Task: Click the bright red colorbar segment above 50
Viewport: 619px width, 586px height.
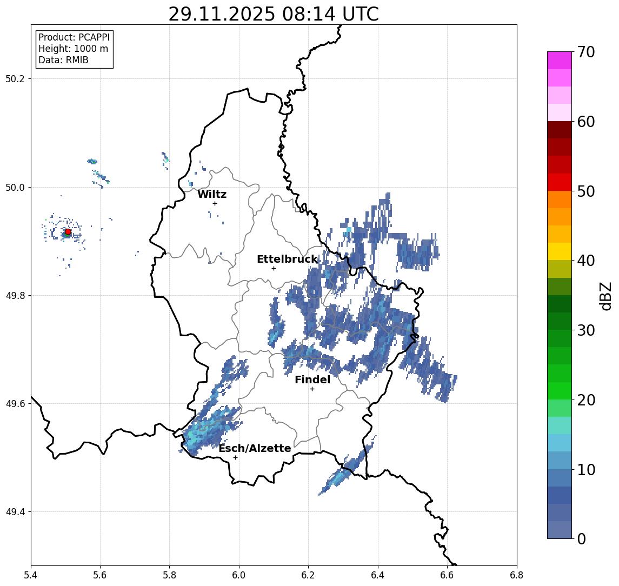Action: [x=560, y=182]
